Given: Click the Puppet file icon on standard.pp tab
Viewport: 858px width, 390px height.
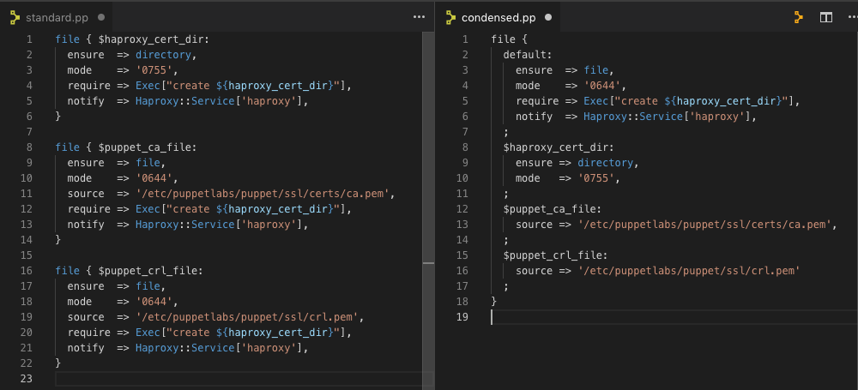Looking at the screenshot, I should pos(15,17).
